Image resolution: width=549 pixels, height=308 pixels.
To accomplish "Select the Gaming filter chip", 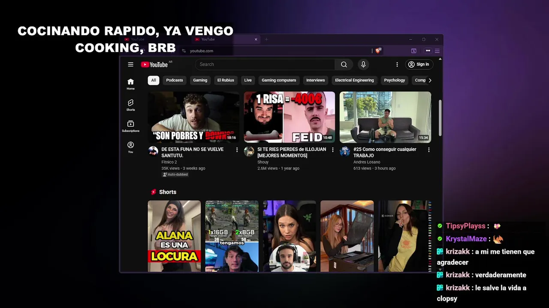I will pos(200,80).
